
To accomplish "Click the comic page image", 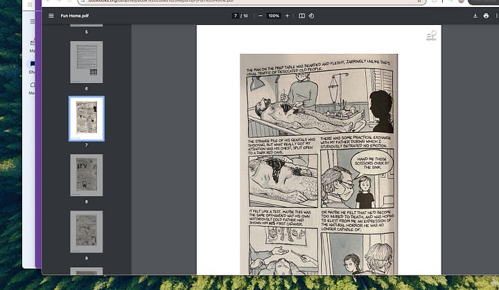I will pos(319,164).
